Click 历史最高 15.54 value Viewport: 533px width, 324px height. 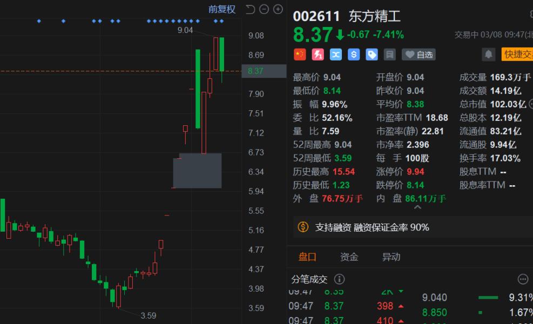click(343, 172)
